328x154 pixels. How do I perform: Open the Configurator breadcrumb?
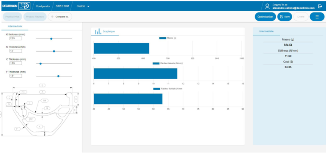pyautogui.click(x=43, y=6)
